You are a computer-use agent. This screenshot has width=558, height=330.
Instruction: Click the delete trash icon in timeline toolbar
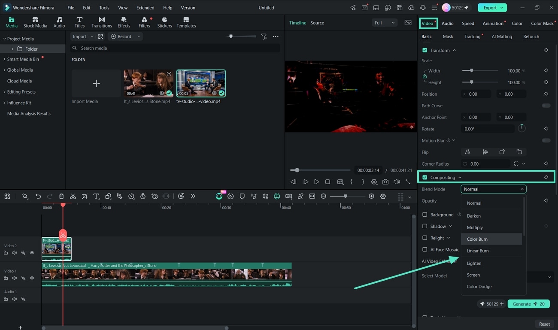(61, 196)
